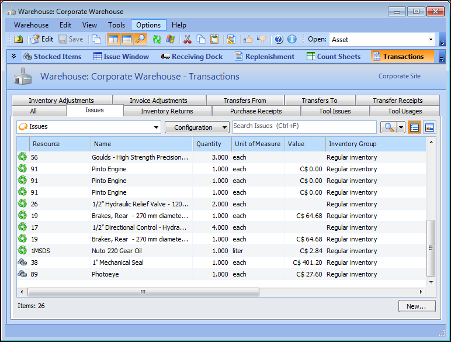The width and height of the screenshot is (451, 342).
Task: Toggle the list view button
Action: click(414, 127)
